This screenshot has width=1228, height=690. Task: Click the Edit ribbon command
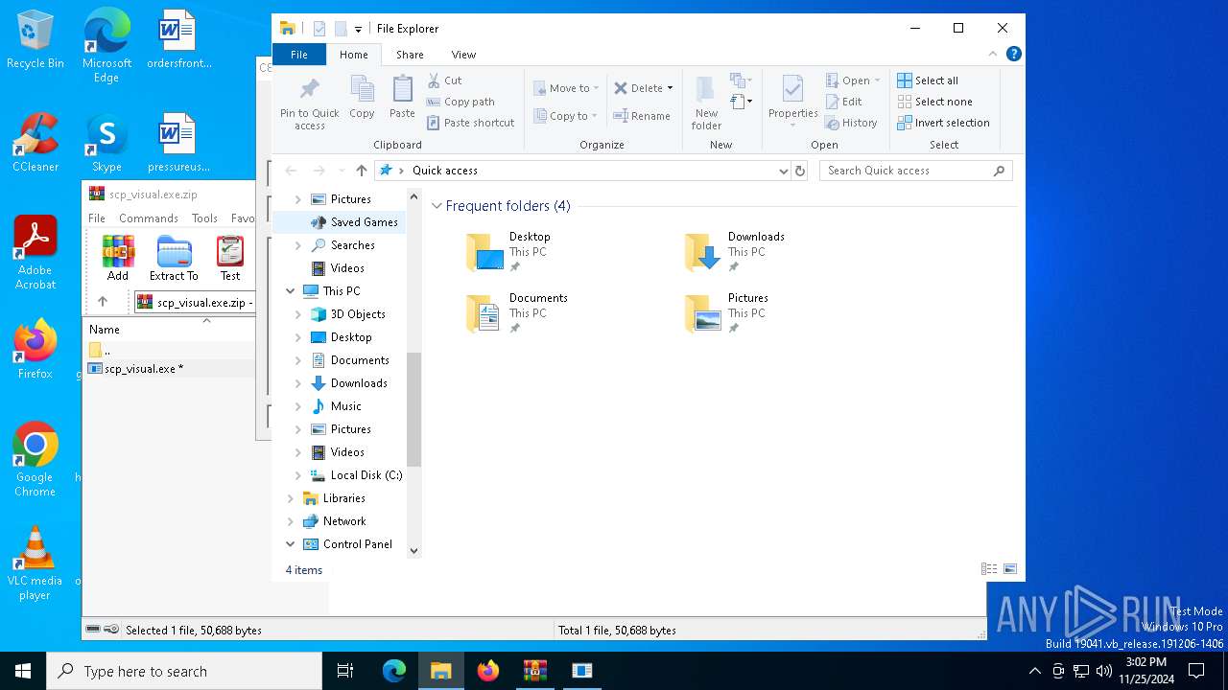[844, 102]
